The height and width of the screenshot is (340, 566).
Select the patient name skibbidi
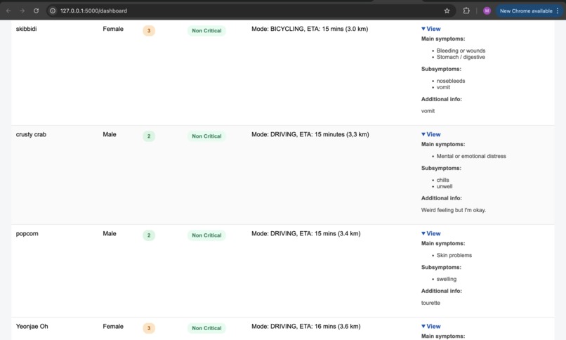click(27, 29)
